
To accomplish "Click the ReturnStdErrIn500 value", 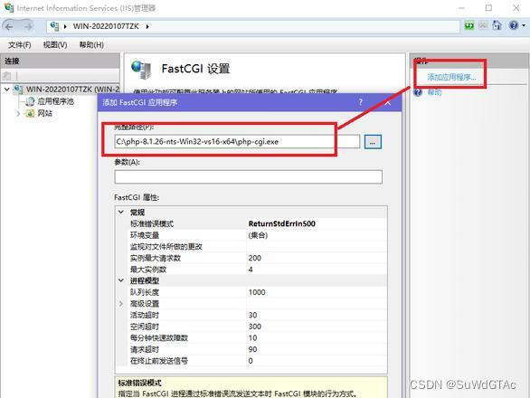I will pos(282,223).
